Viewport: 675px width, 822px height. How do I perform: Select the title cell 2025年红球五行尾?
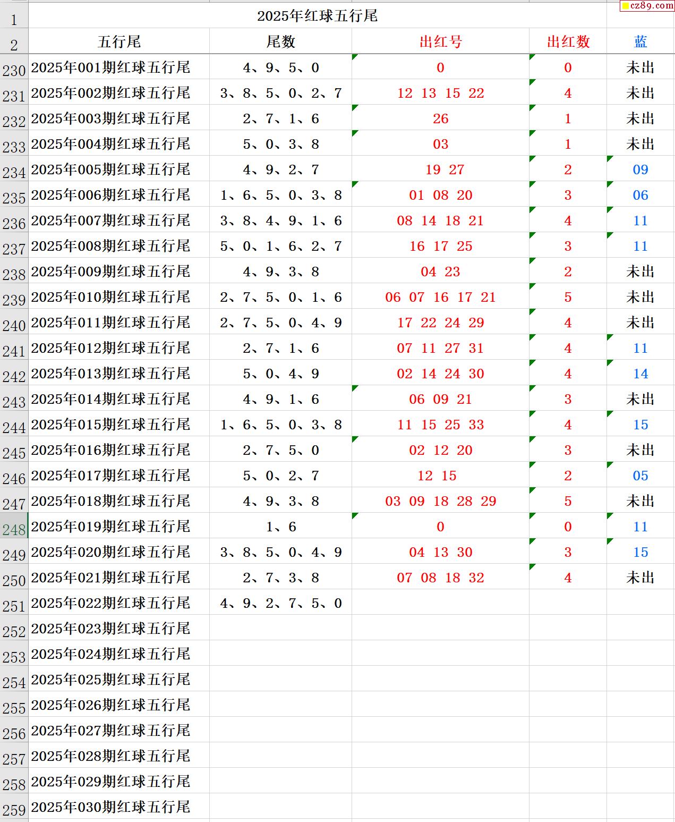pyautogui.click(x=317, y=16)
